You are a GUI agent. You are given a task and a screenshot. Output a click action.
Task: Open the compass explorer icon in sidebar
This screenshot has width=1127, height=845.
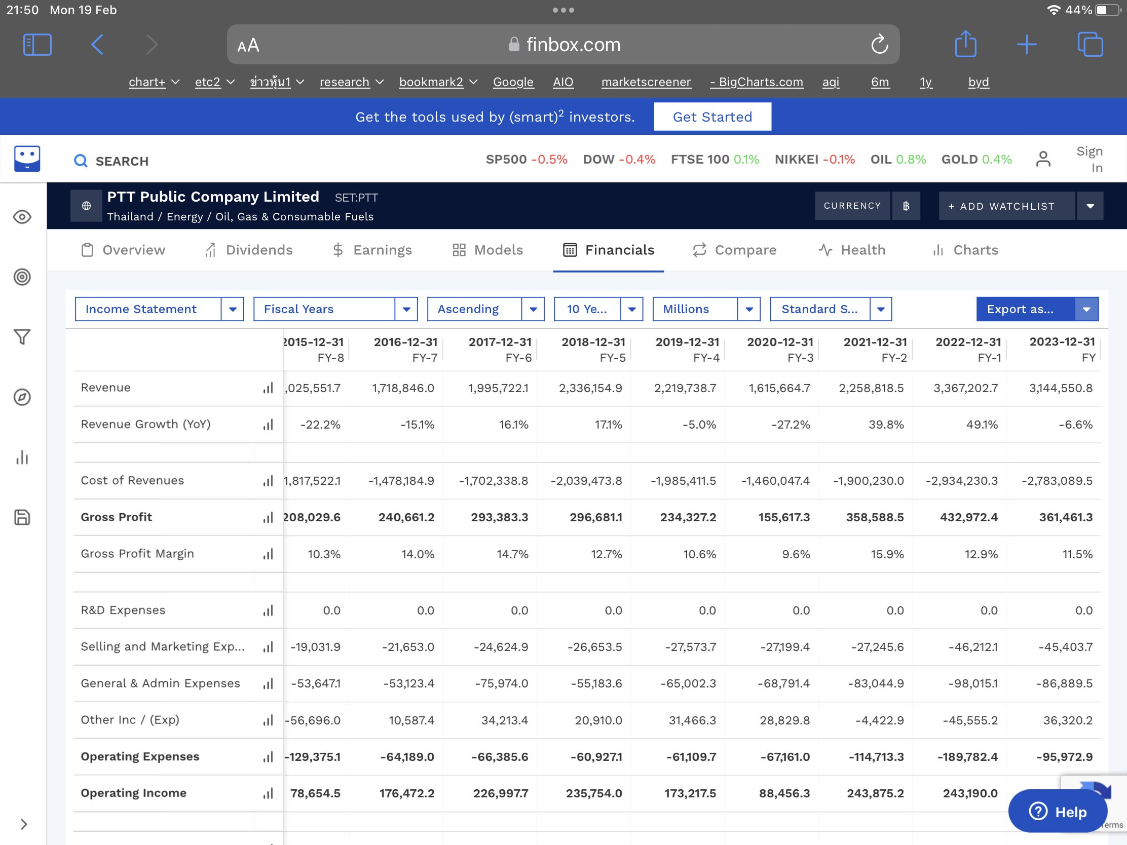point(22,397)
